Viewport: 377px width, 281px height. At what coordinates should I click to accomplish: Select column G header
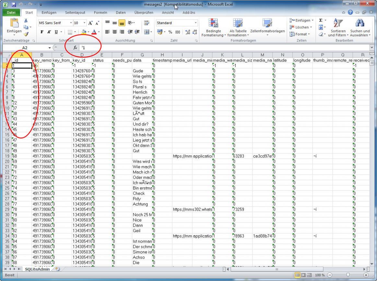tap(142, 55)
